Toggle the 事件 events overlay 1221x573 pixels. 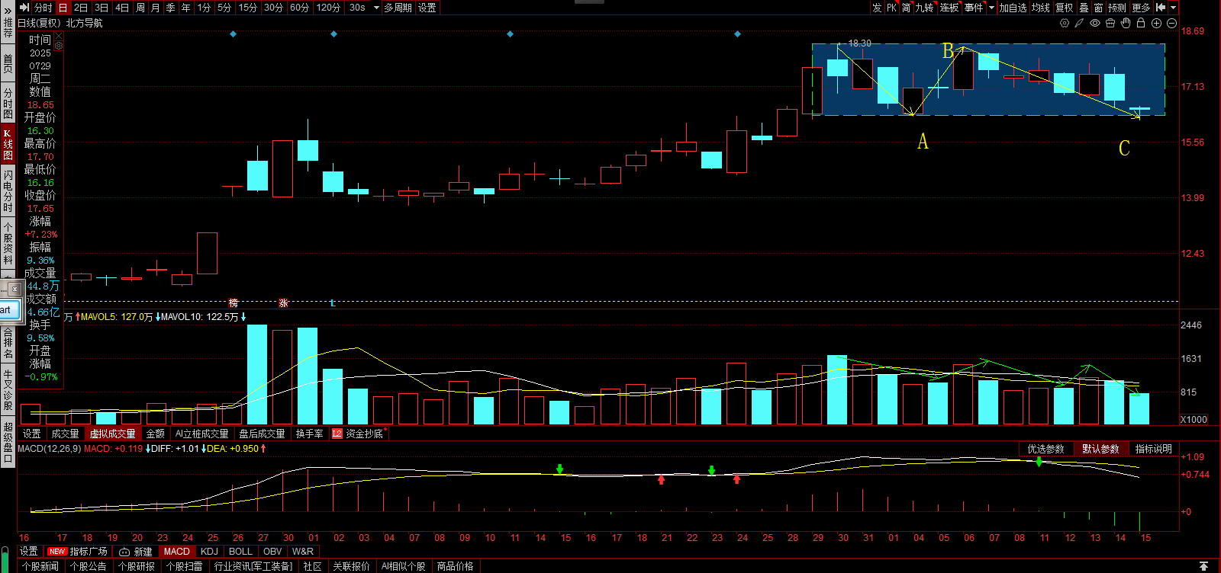974,8
